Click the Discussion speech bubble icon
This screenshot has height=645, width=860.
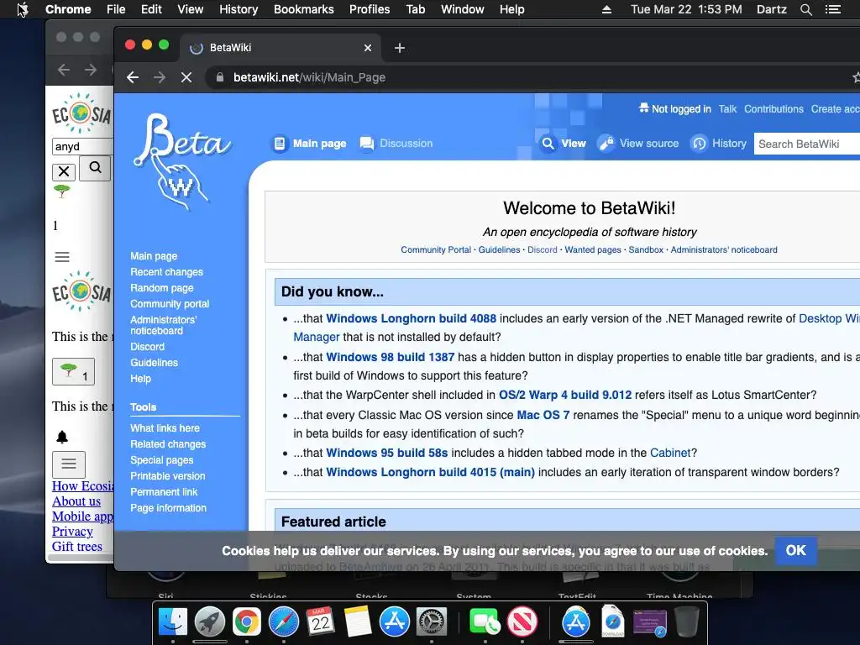(366, 144)
